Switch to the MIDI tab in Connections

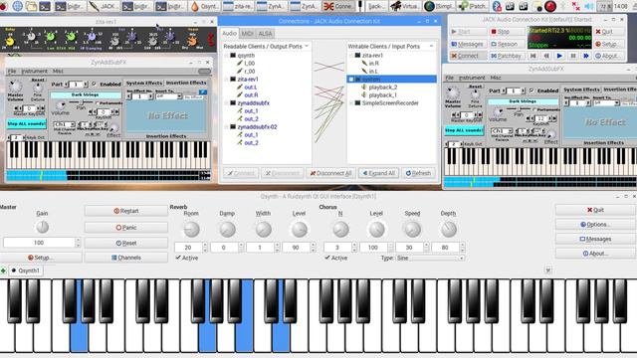(x=247, y=34)
